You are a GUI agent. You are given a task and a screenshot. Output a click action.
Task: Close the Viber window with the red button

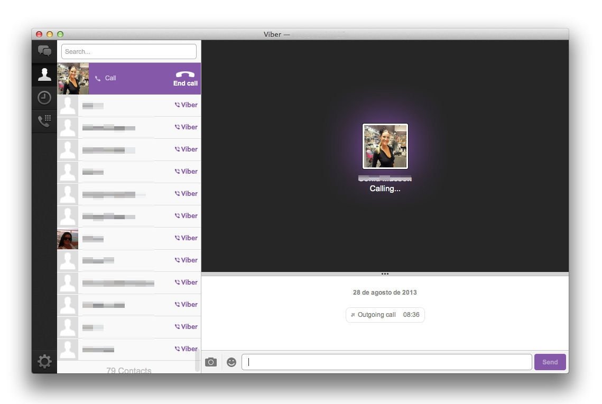[x=39, y=34]
